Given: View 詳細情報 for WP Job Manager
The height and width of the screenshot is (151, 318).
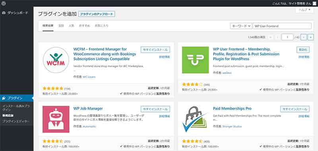Looking at the screenshot, I should tap(164, 116).
